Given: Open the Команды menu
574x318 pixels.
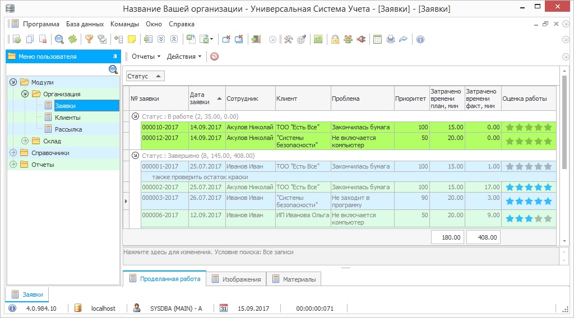Looking at the screenshot, I should pyautogui.click(x=124, y=24).
